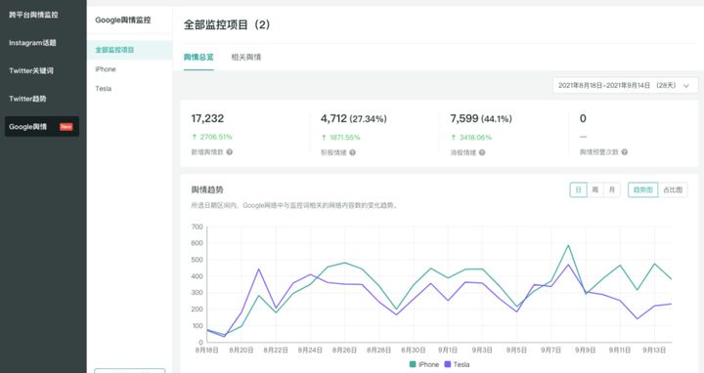This screenshot has height=373, width=704.
Task: Click the 9月7日 x-axis label
Action: point(550,351)
